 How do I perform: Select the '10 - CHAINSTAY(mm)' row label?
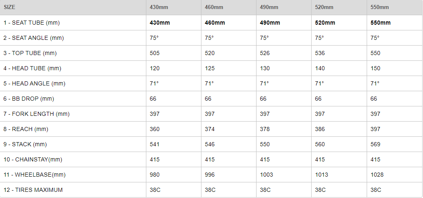[32, 159]
